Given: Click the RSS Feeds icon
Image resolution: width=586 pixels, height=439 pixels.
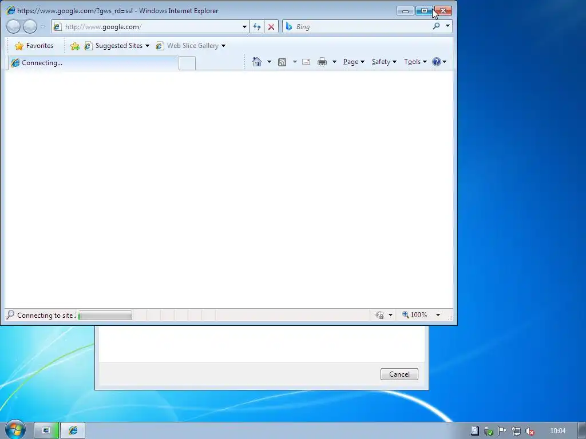Looking at the screenshot, I should click(x=282, y=62).
